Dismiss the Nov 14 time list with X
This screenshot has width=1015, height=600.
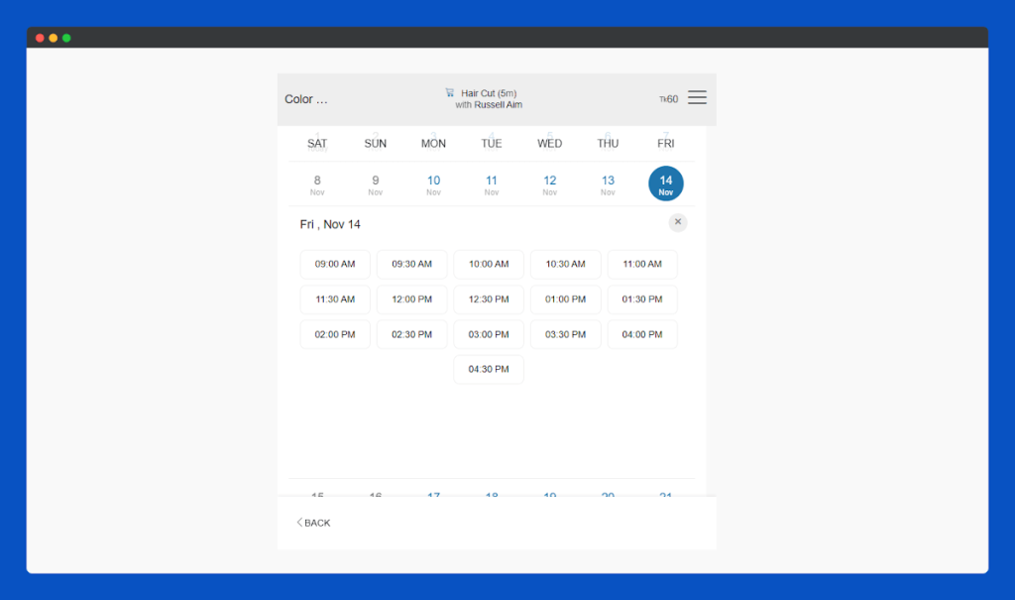coord(678,221)
